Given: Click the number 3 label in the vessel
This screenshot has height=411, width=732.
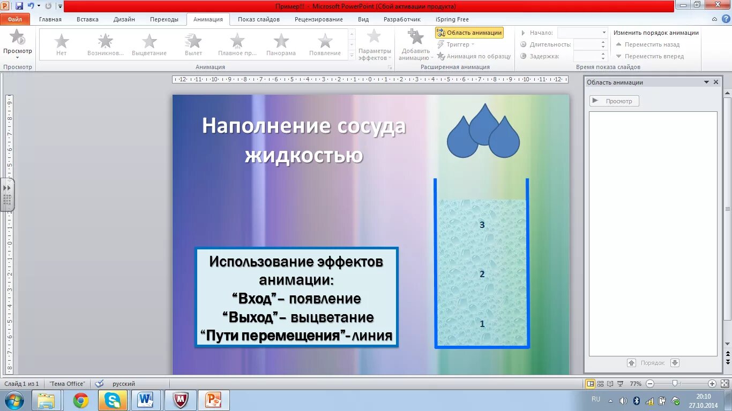Looking at the screenshot, I should [x=482, y=225].
